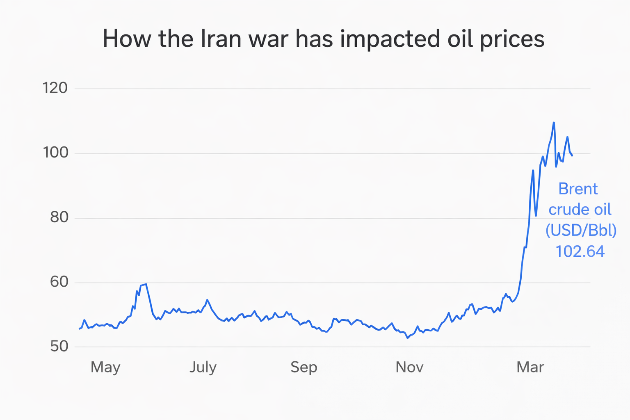
Task: Click the July x-axis label
Action: [x=203, y=367]
